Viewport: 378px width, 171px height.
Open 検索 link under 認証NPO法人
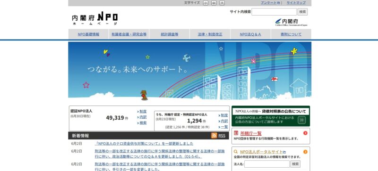coord(143,123)
